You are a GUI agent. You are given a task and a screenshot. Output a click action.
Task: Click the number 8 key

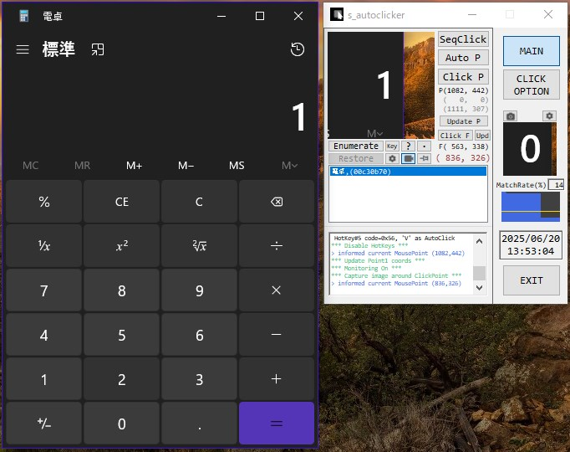coord(122,290)
